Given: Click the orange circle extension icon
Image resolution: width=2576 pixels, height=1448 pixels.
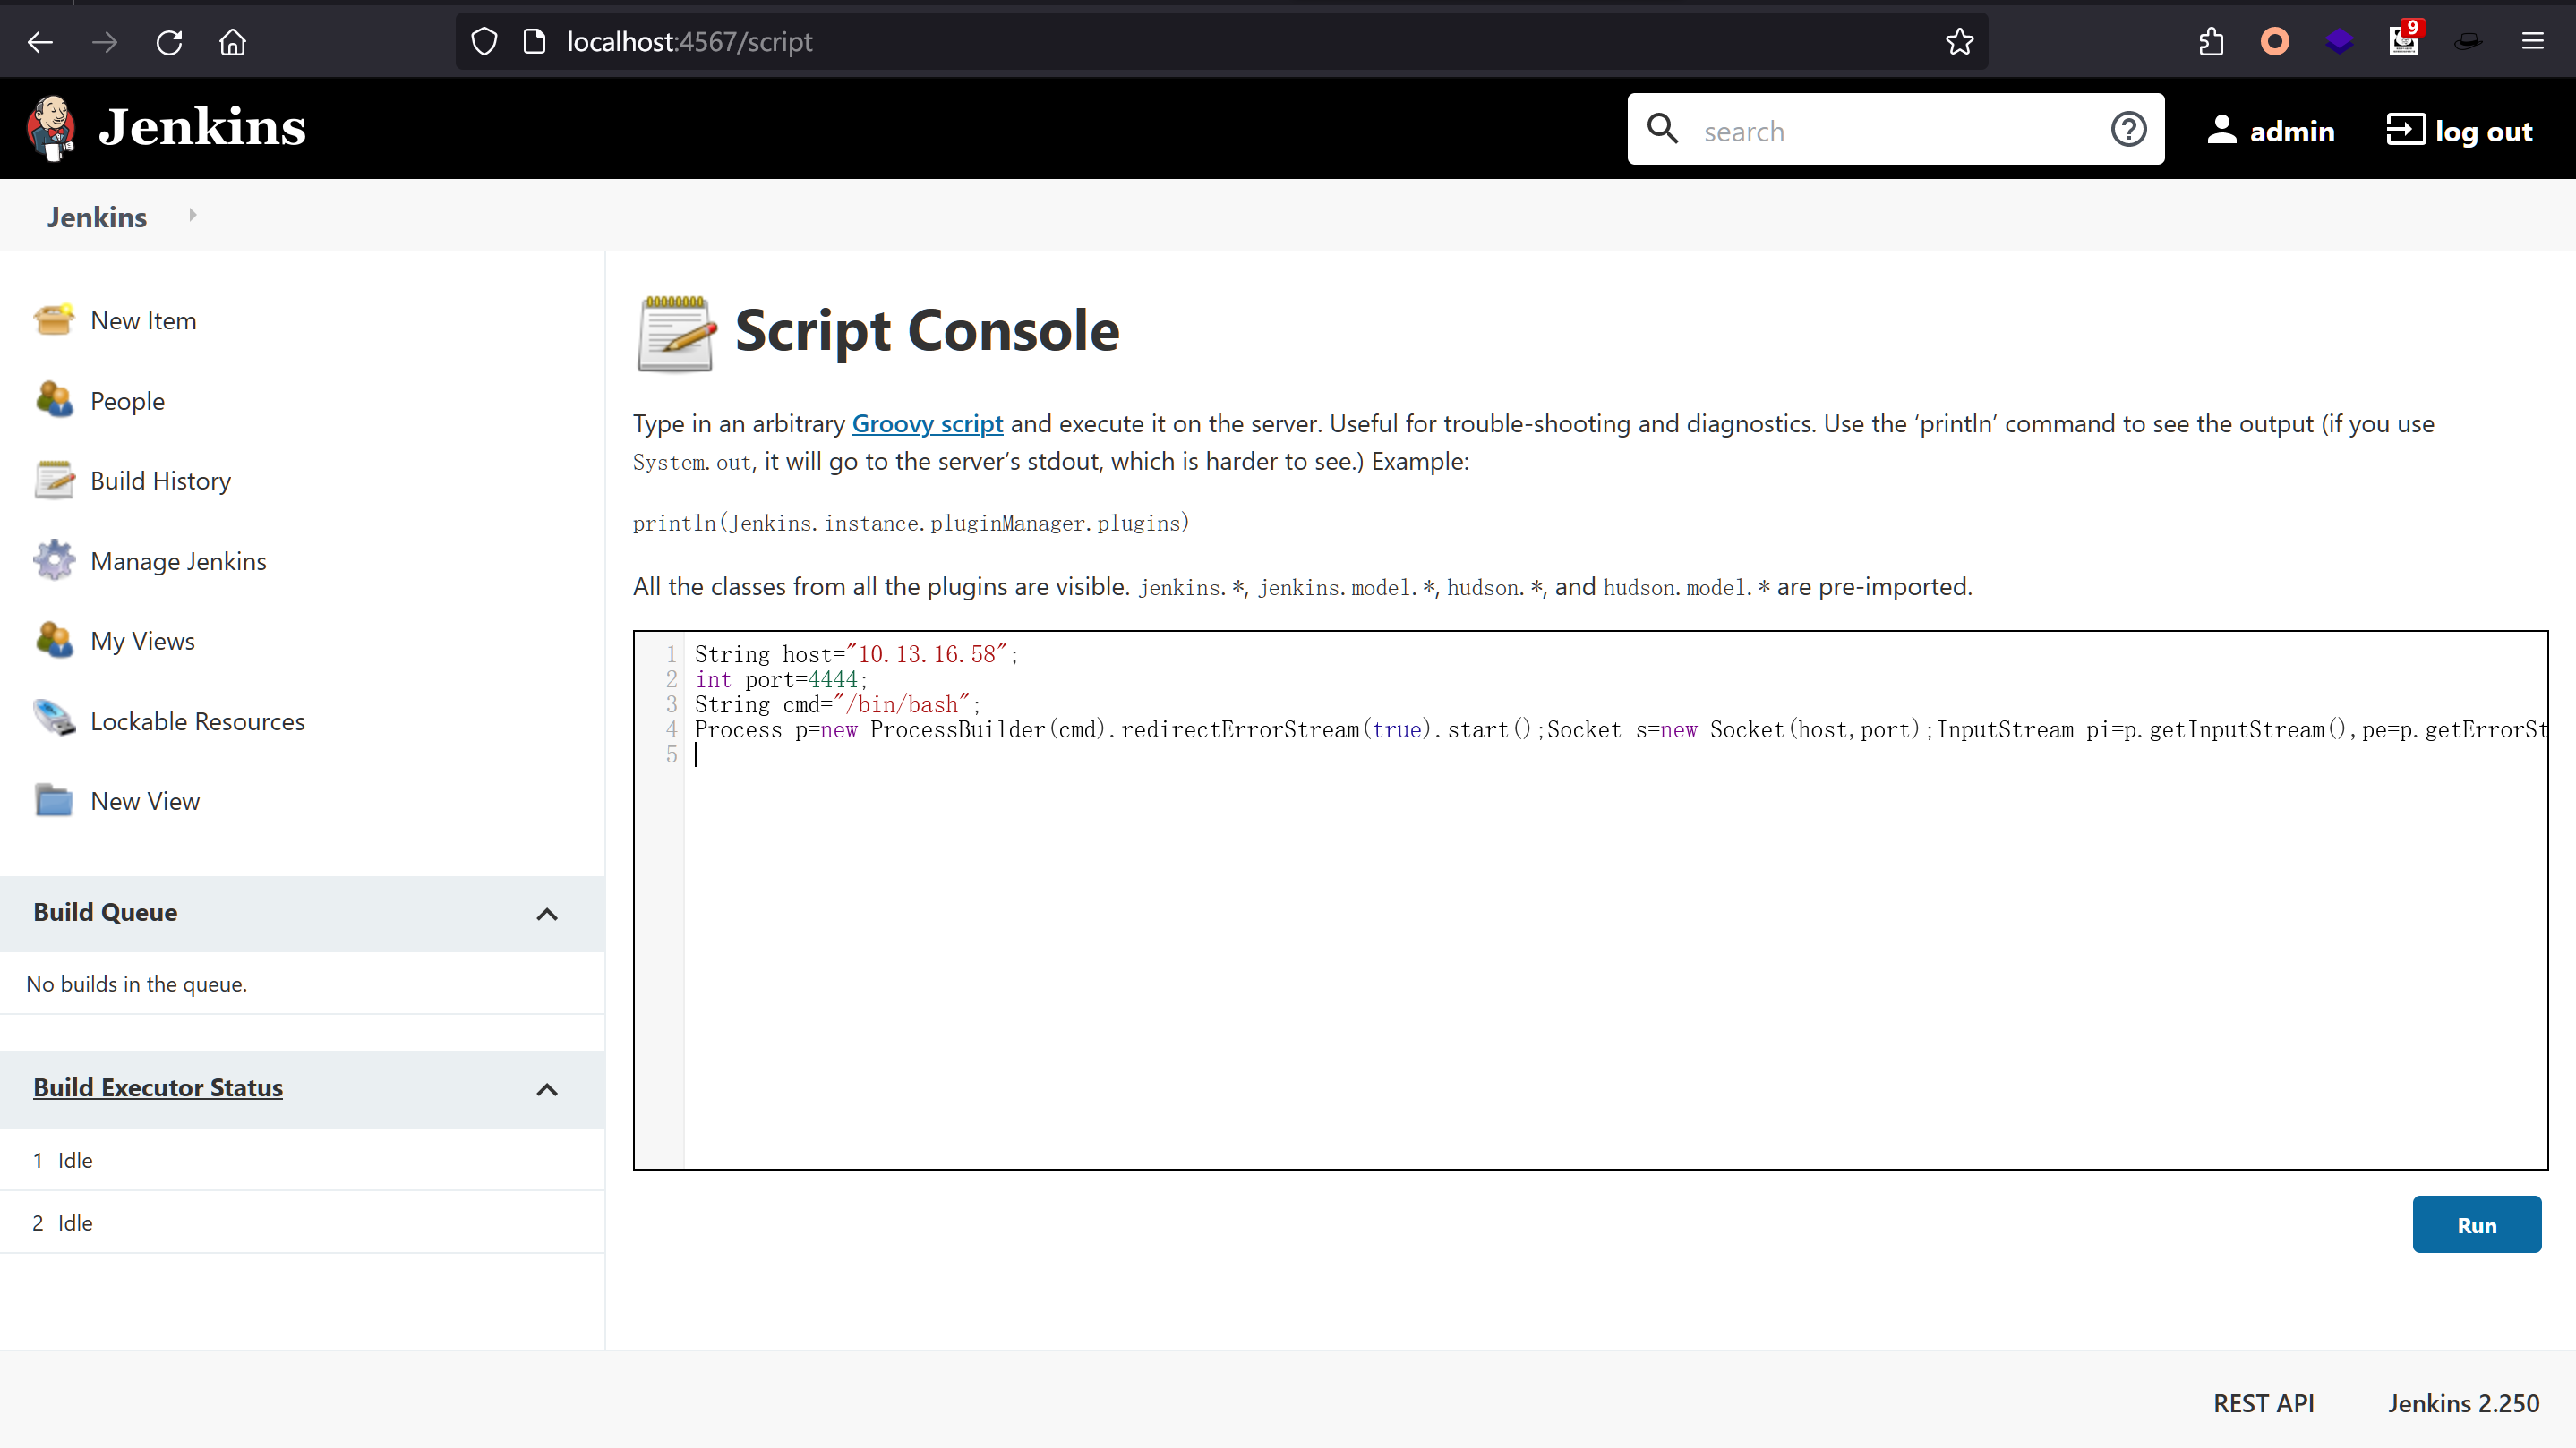Looking at the screenshot, I should tap(2275, 42).
